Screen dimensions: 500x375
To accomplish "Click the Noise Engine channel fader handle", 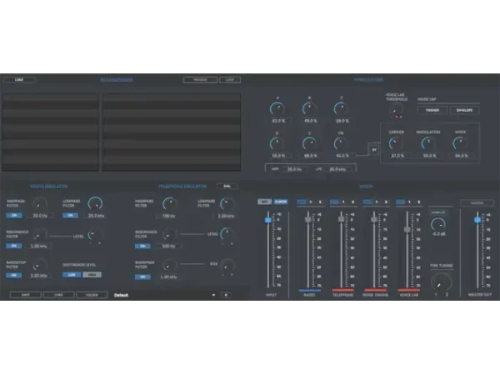I will (374, 219).
